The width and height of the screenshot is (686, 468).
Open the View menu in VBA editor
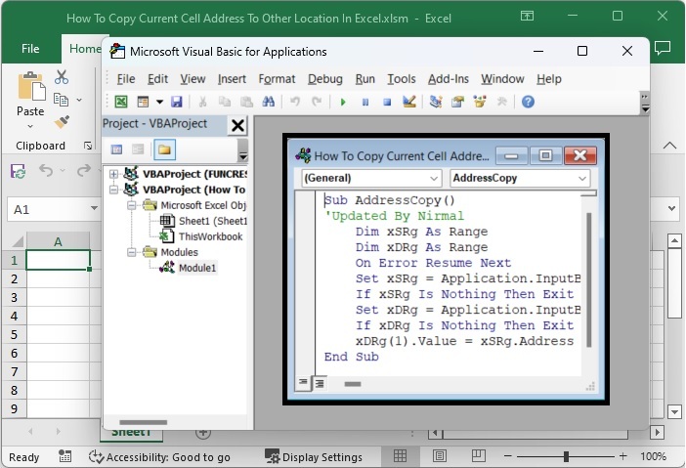tap(193, 79)
